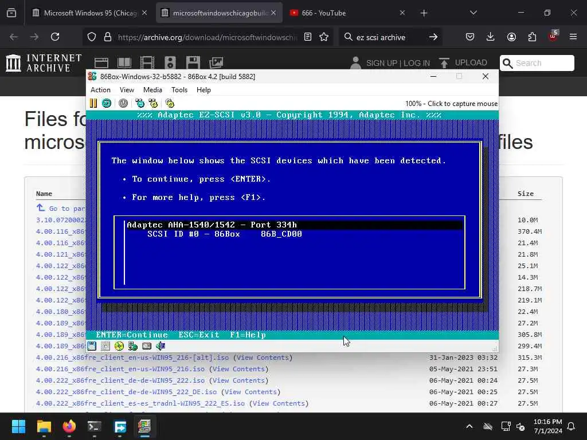Viewport: 587px width, 440px height.
Task: Submit search with the arrow button
Action: [433, 37]
